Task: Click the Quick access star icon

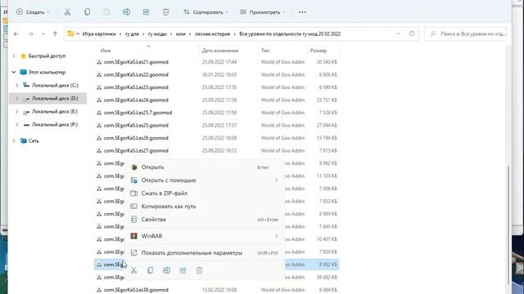Action: 23,56
